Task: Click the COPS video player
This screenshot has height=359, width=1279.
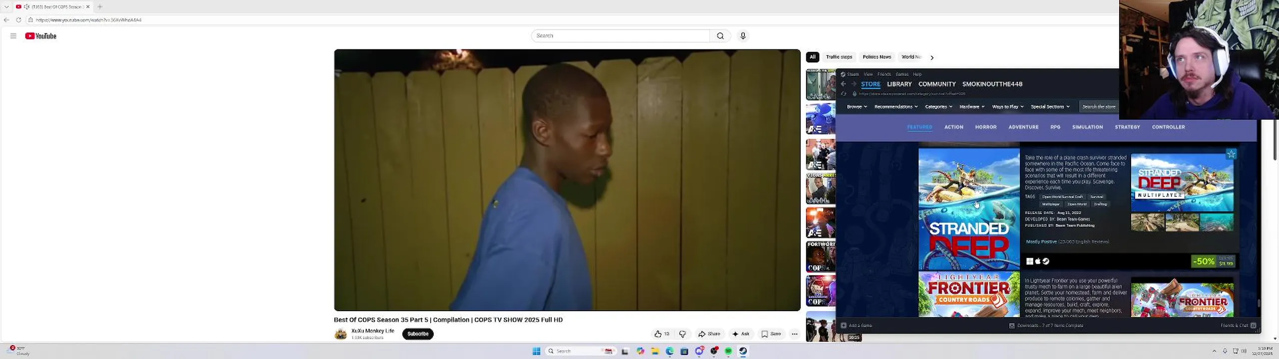Action: (567, 180)
